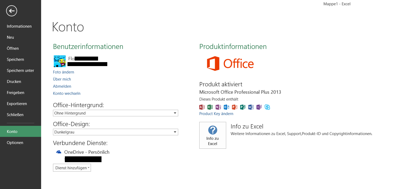Screen dimensions: 402x189
Task: Click the Verbundene Dienste: label
Action: click(80, 143)
